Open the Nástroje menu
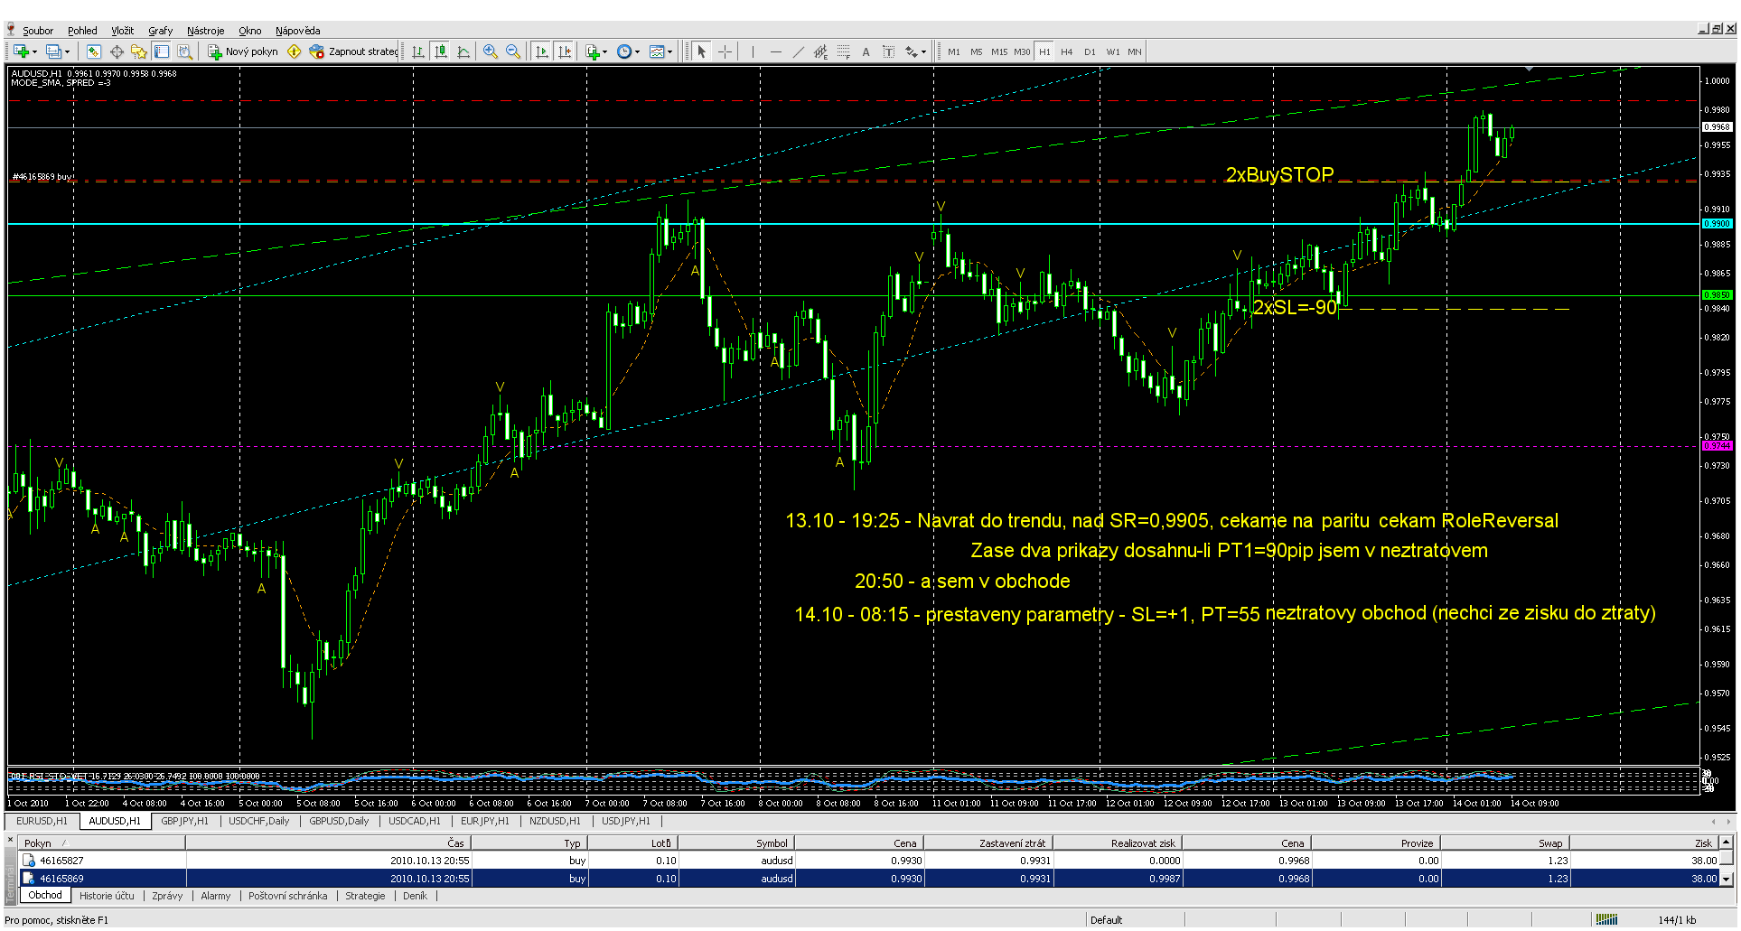The width and height of the screenshot is (1741, 931). coord(206,31)
